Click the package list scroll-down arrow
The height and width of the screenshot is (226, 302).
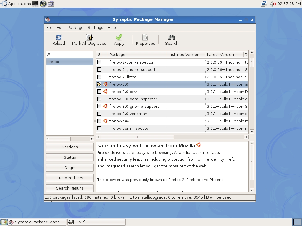click(x=252, y=132)
